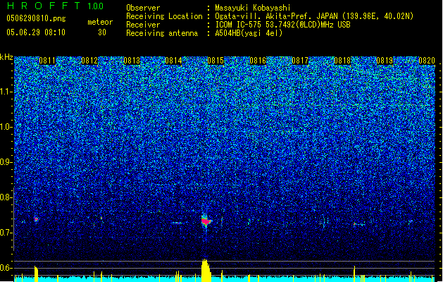This screenshot has height=282, width=443.
Task: Click the red-green echo below 0818
Action: (358, 224)
